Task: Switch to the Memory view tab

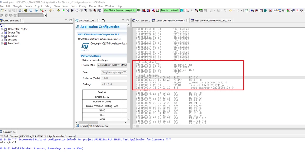Action: (211, 20)
